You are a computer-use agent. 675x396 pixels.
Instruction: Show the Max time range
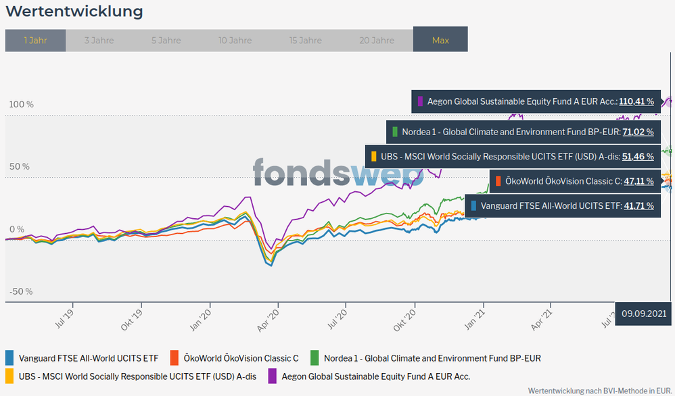[x=440, y=41]
